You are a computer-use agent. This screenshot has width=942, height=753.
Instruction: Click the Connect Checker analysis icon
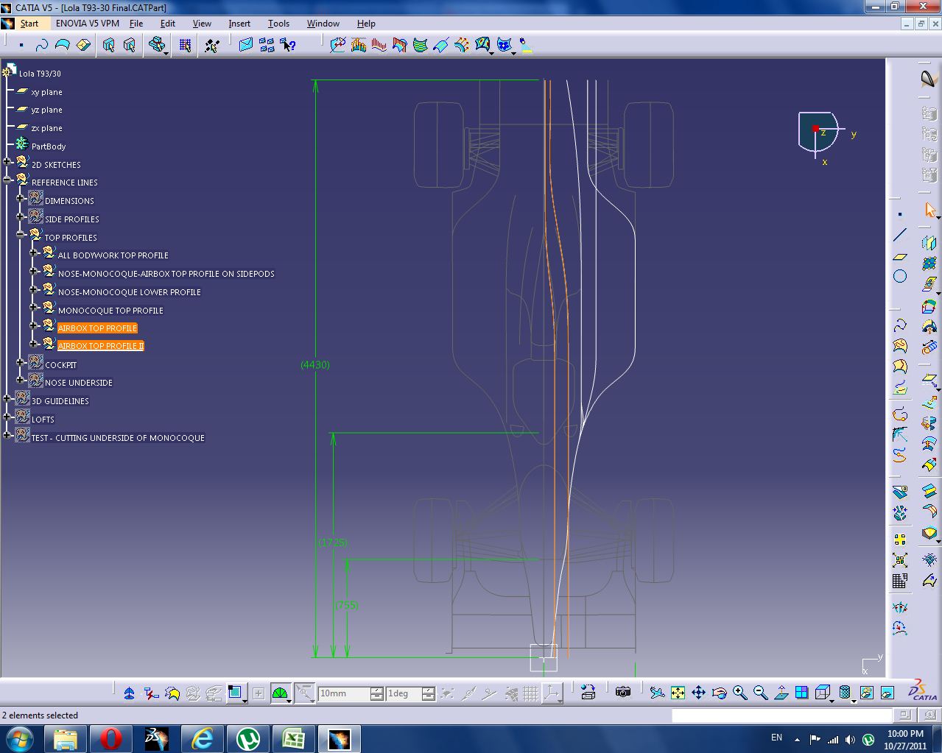pyautogui.click(x=338, y=46)
